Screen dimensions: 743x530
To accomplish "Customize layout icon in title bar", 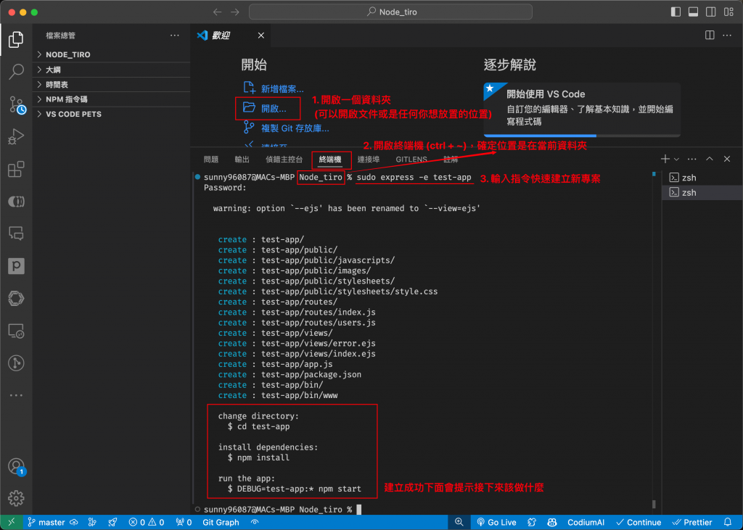I will [x=728, y=12].
